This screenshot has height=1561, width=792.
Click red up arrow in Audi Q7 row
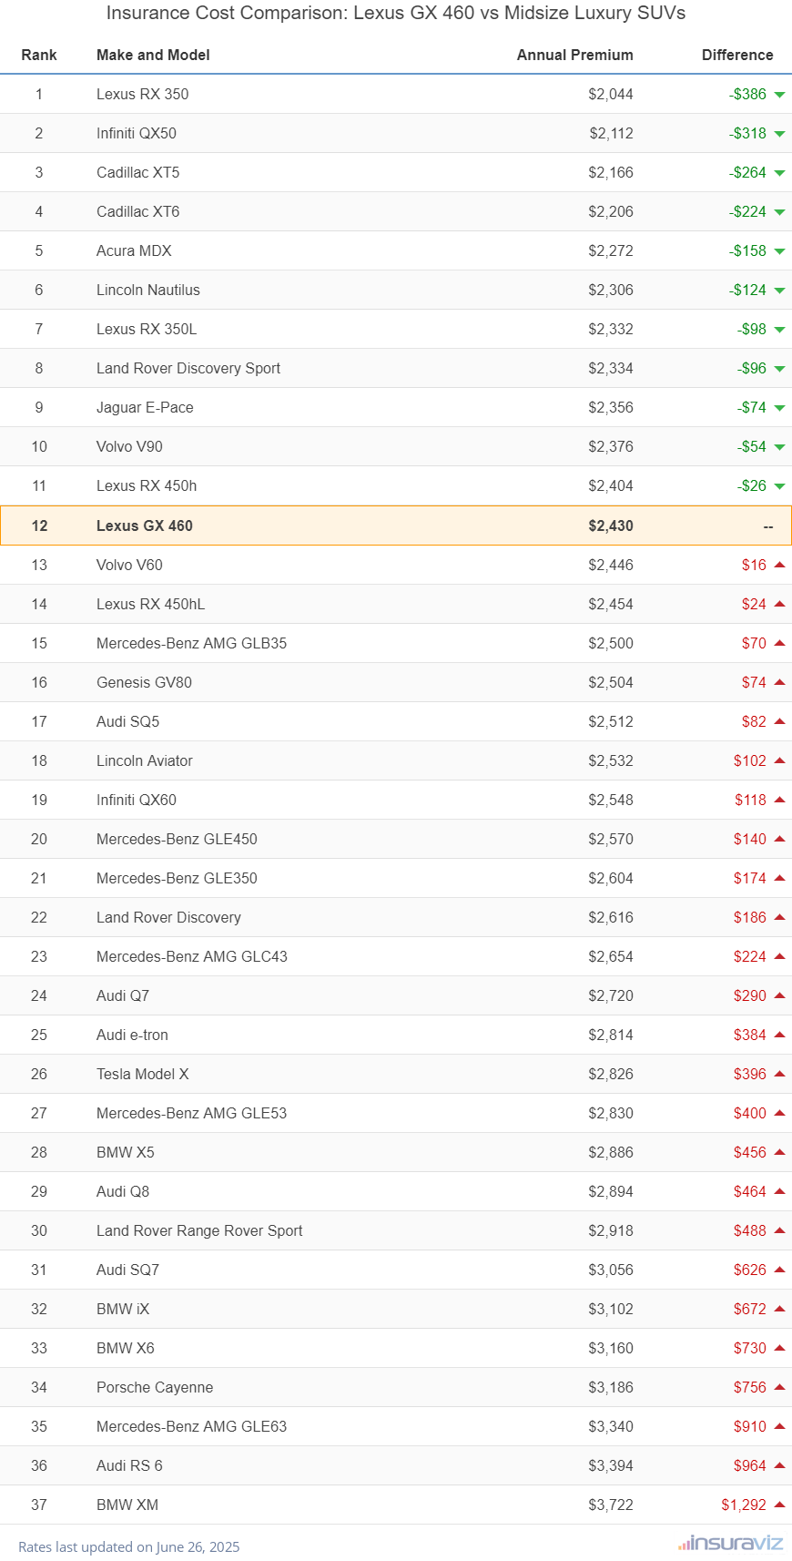pyautogui.click(x=779, y=995)
